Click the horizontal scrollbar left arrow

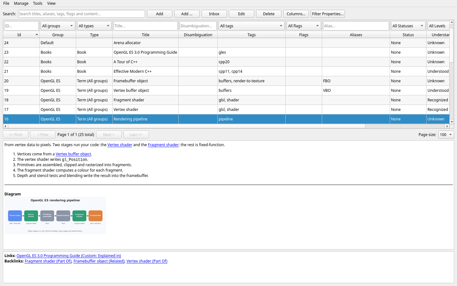tap(5, 126)
